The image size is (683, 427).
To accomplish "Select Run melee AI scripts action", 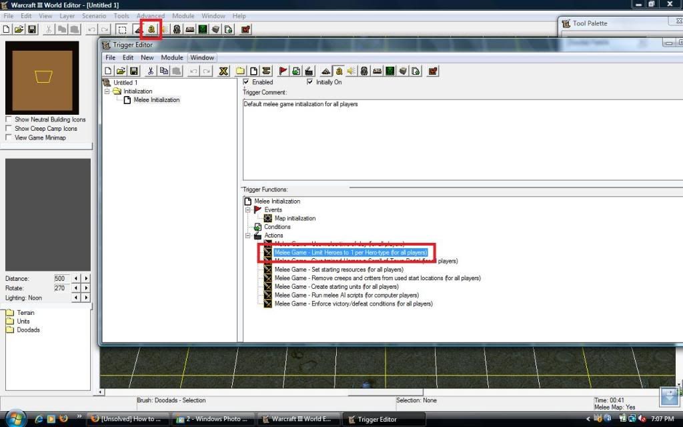I will [x=347, y=295].
